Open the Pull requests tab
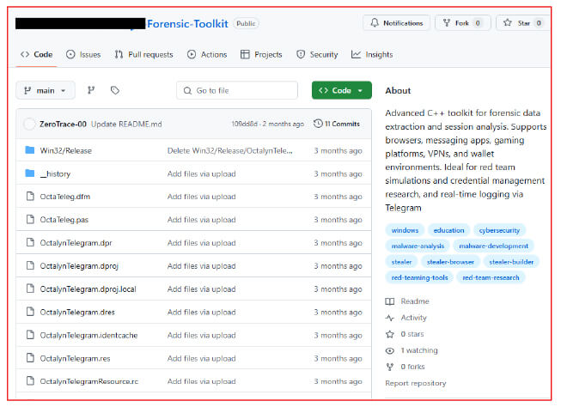The image size is (561, 407). (143, 54)
